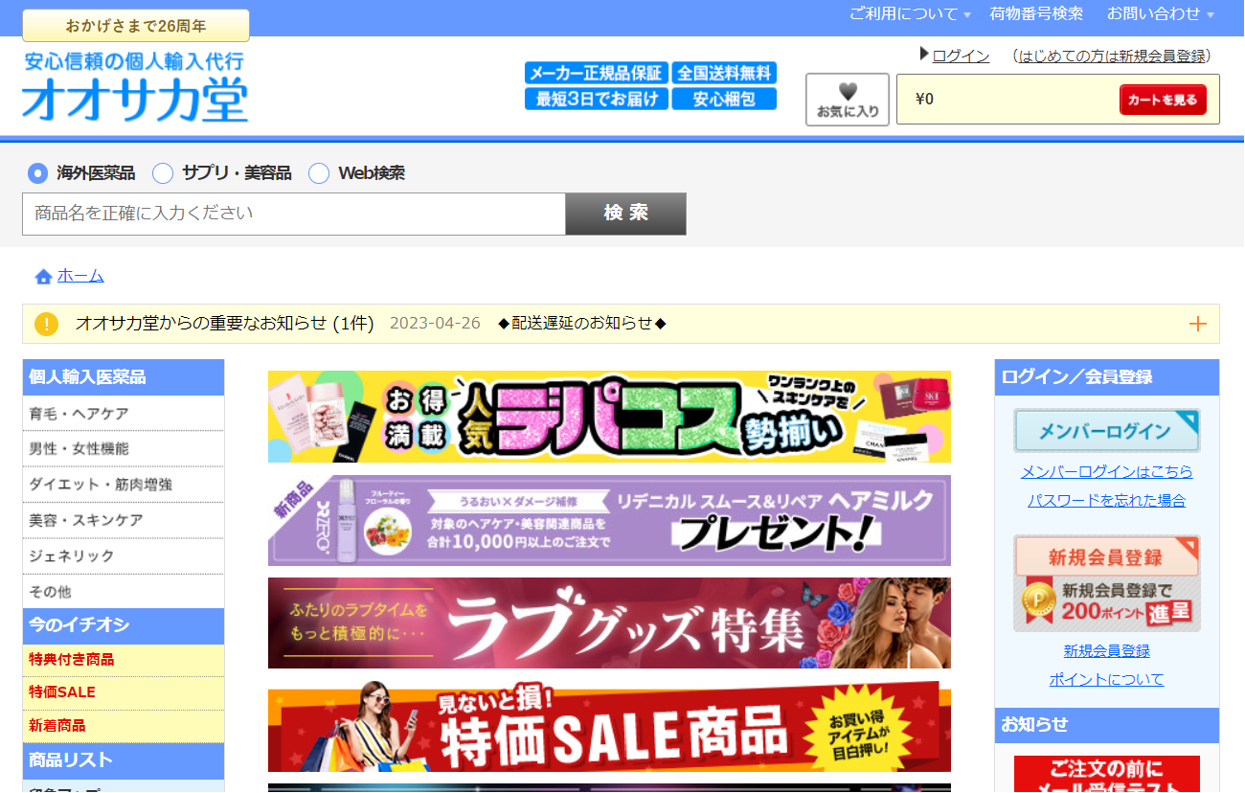
Task: Select the Web検索 radio button
Action: pyautogui.click(x=319, y=173)
